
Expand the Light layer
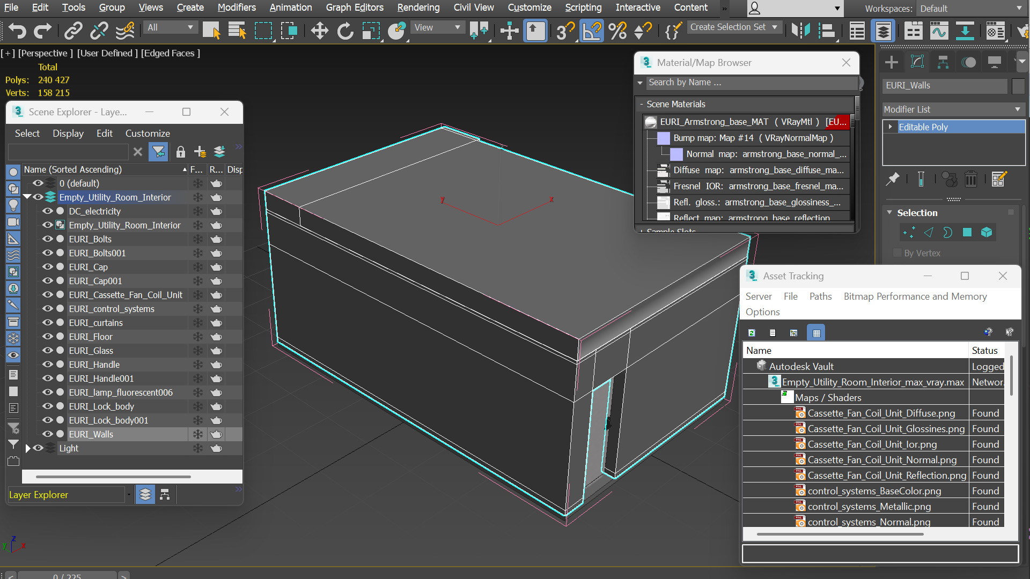28,448
